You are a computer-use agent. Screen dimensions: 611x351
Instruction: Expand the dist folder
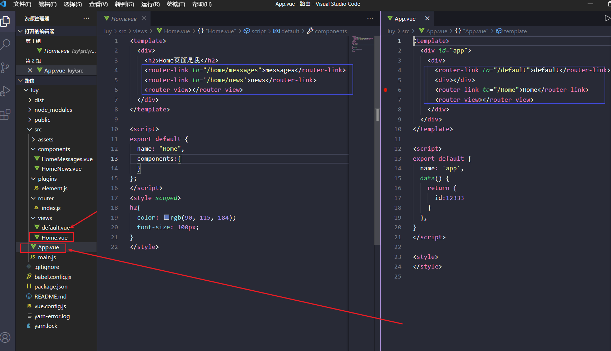[x=30, y=100]
